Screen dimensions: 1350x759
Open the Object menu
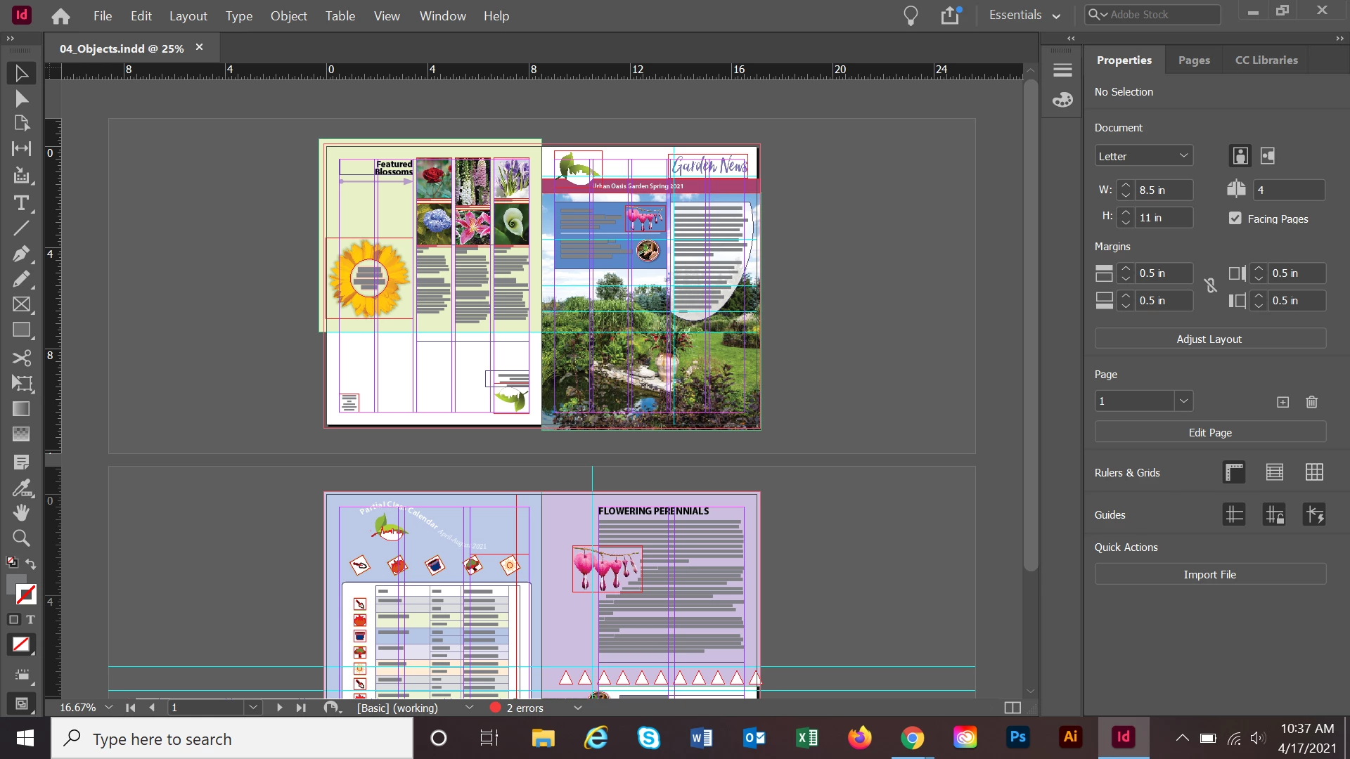pos(288,15)
